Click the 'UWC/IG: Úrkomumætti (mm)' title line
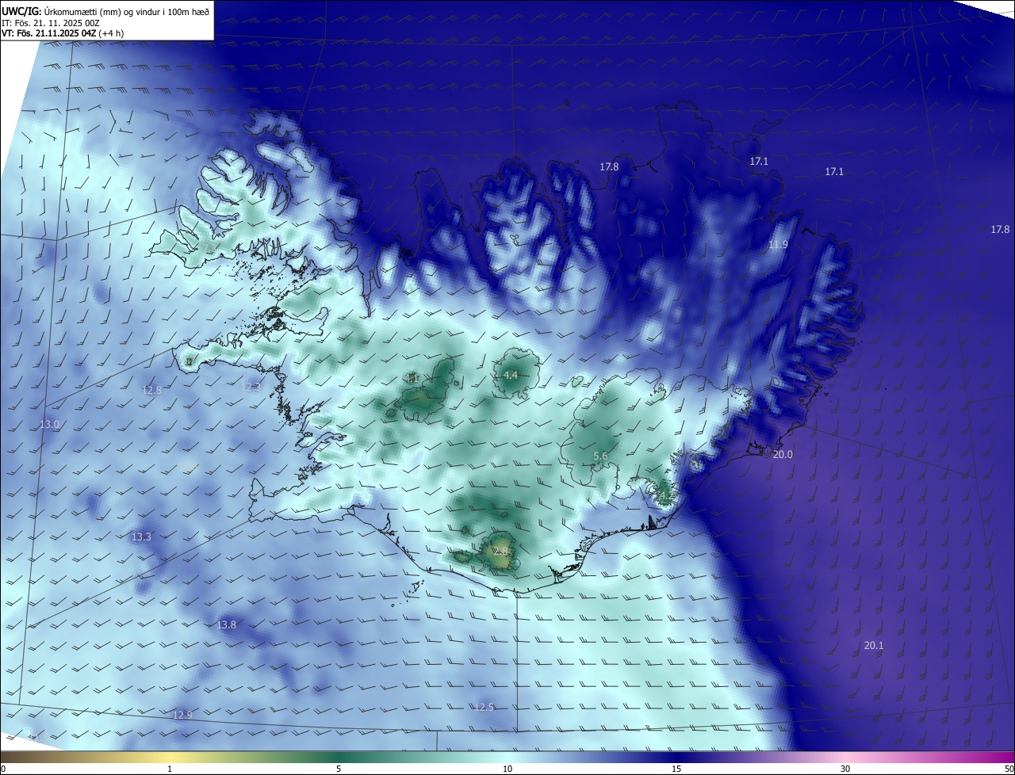 [x=105, y=11]
